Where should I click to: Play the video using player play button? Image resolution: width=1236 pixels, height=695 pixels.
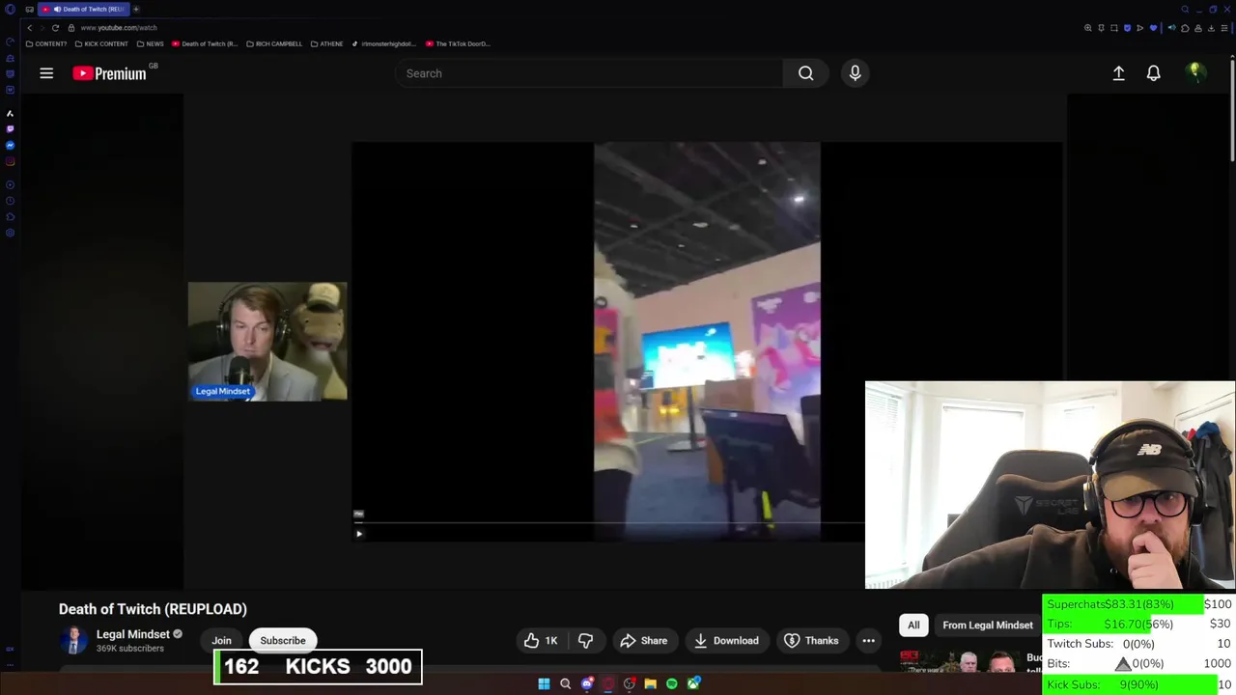[x=359, y=534]
